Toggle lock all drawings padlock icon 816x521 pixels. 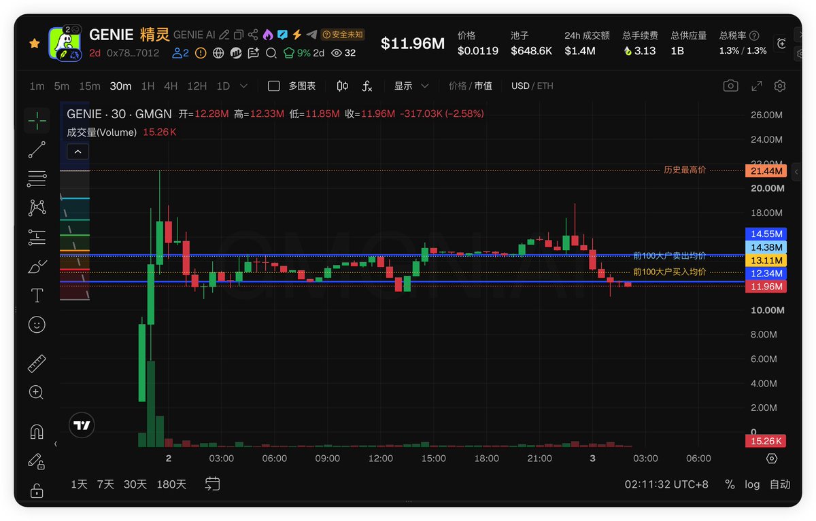tap(37, 490)
